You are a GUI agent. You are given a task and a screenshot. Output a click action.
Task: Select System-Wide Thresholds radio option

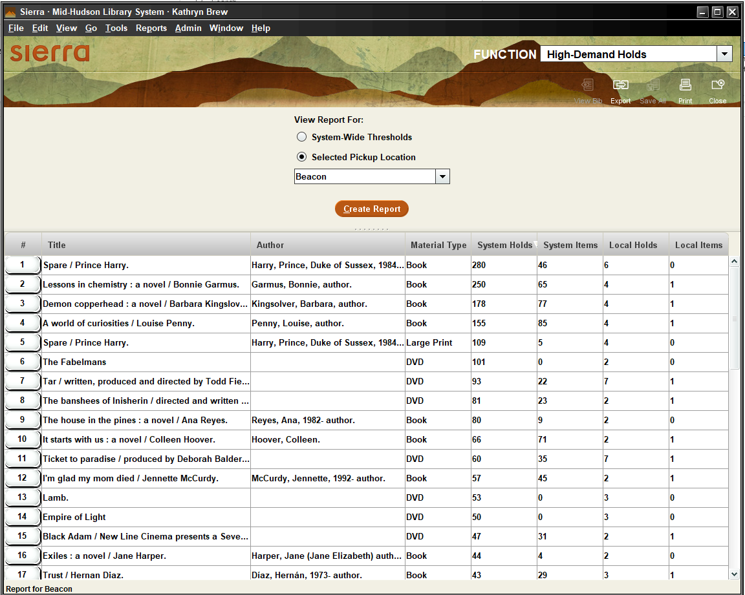(x=301, y=137)
